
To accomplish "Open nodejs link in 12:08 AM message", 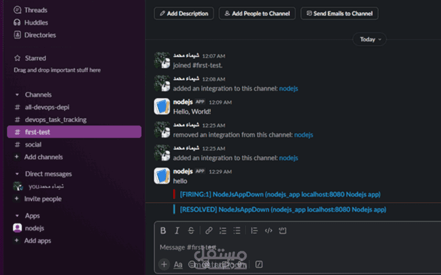I will pyautogui.click(x=288, y=89).
